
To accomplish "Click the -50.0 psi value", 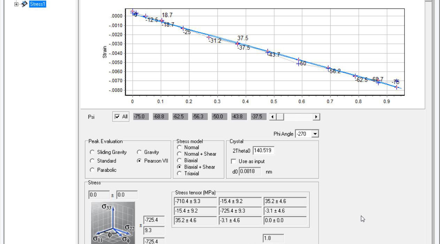I will [x=218, y=116].
